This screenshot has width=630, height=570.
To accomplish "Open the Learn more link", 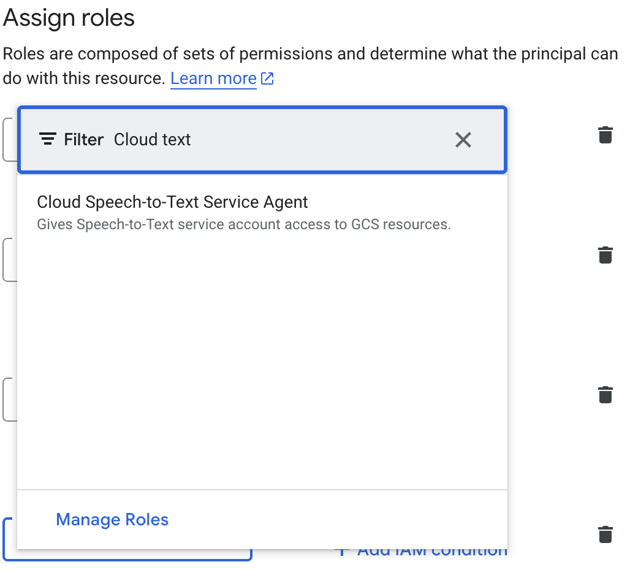I will [x=213, y=79].
